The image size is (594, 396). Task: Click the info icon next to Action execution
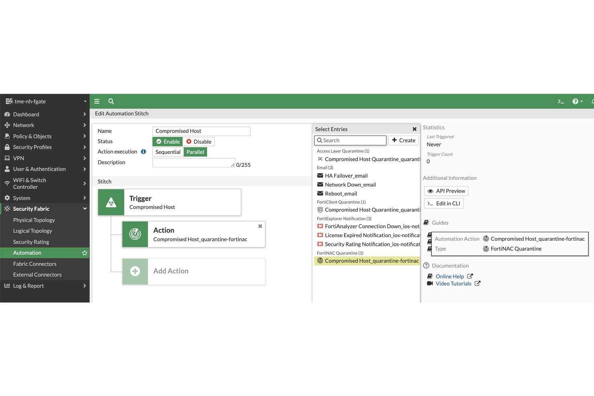[143, 152]
